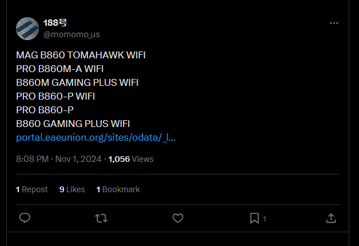
Task: Click the 188号 profile avatar
Action: pos(27,29)
